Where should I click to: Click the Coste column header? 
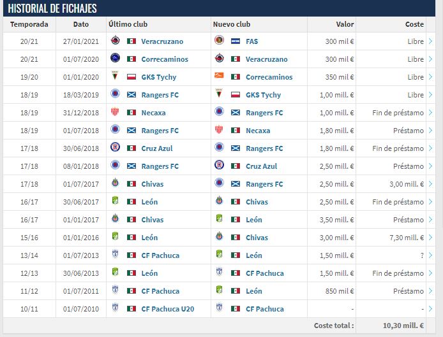pyautogui.click(x=414, y=24)
